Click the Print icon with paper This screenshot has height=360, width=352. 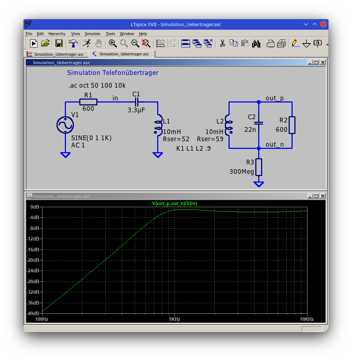[x=281, y=43]
